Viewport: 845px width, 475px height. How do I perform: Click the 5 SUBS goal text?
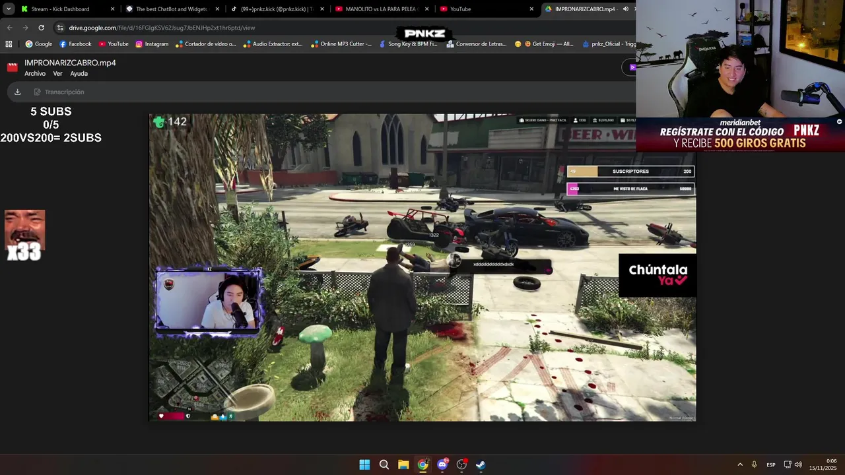51,111
